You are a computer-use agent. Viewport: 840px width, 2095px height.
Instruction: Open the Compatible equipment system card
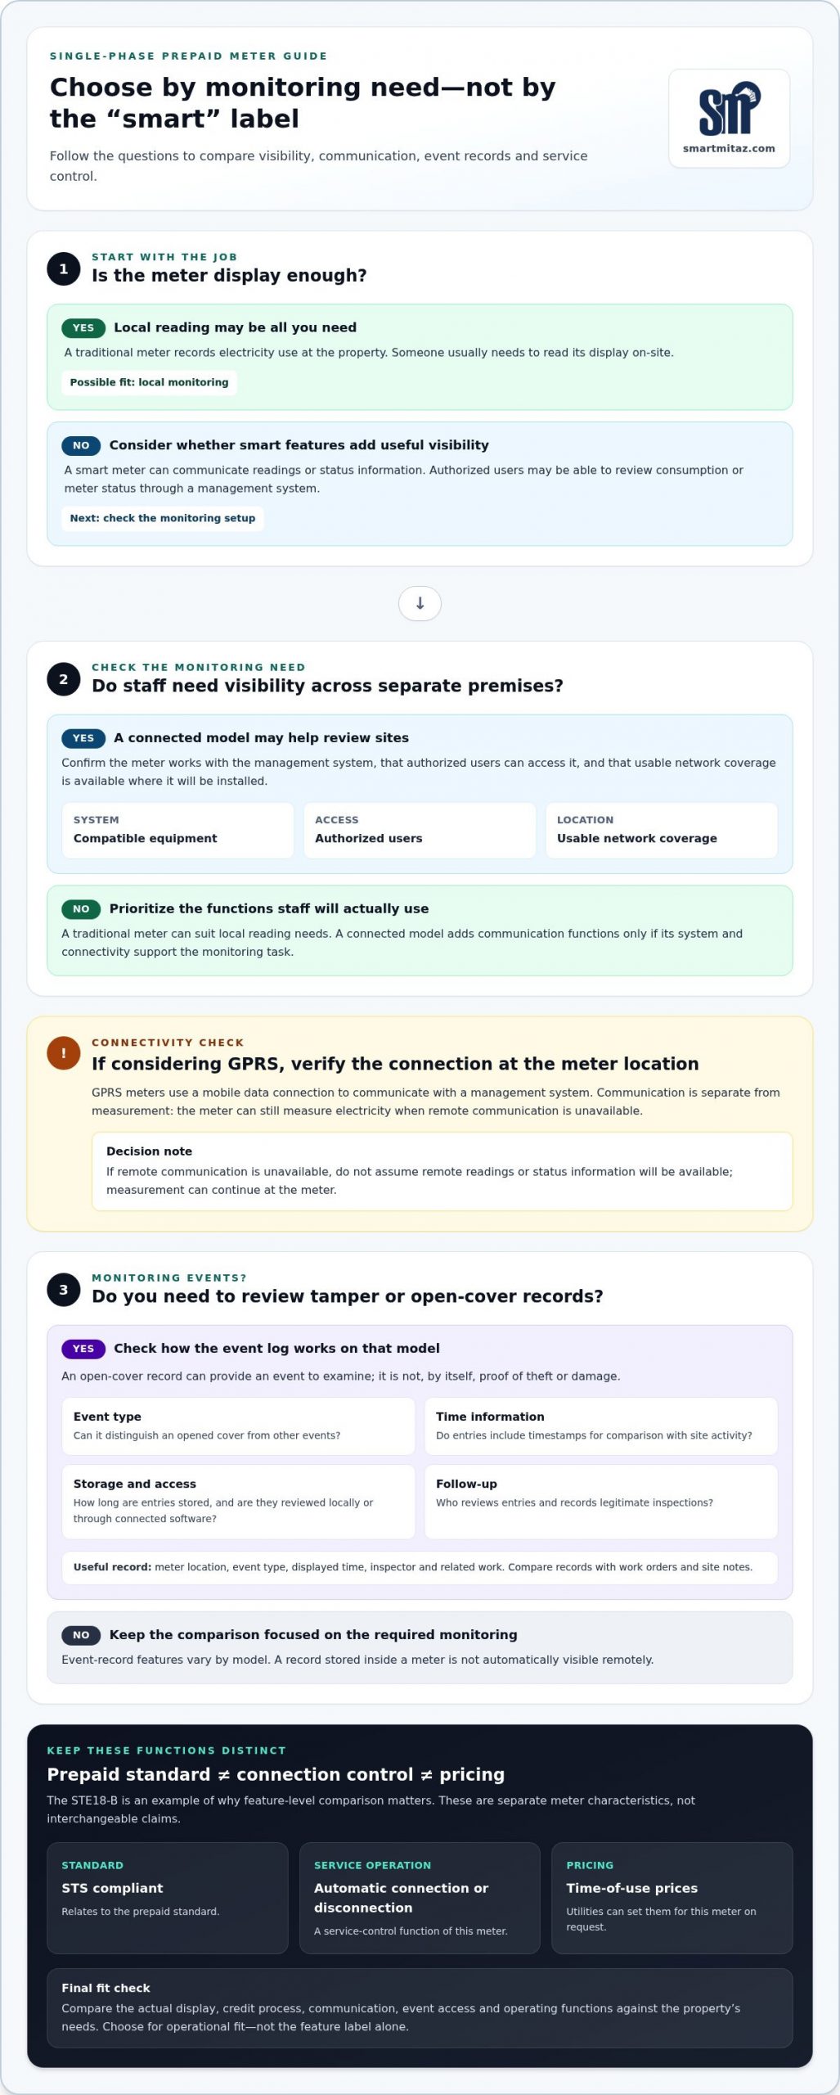tap(177, 830)
